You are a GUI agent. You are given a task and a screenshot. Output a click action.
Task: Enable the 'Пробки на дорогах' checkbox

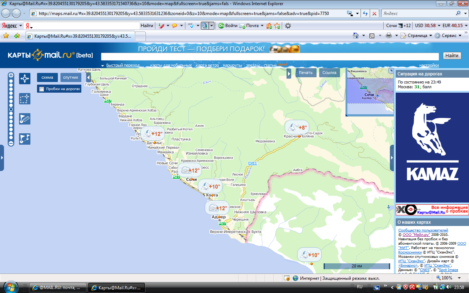pos(42,89)
